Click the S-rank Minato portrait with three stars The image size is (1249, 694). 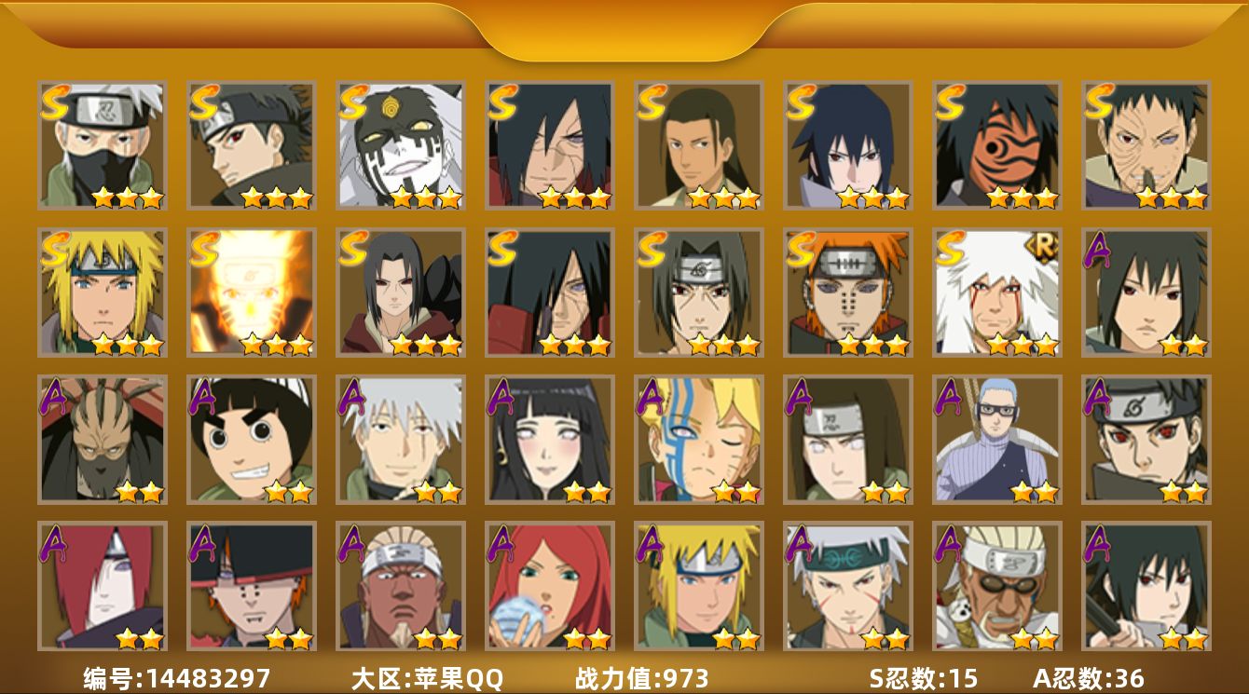[x=103, y=293]
